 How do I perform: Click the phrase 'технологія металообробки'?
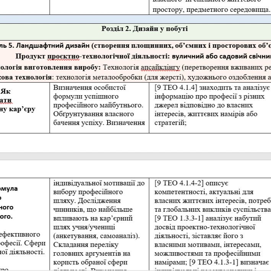pyautogui.click(x=99, y=78)
